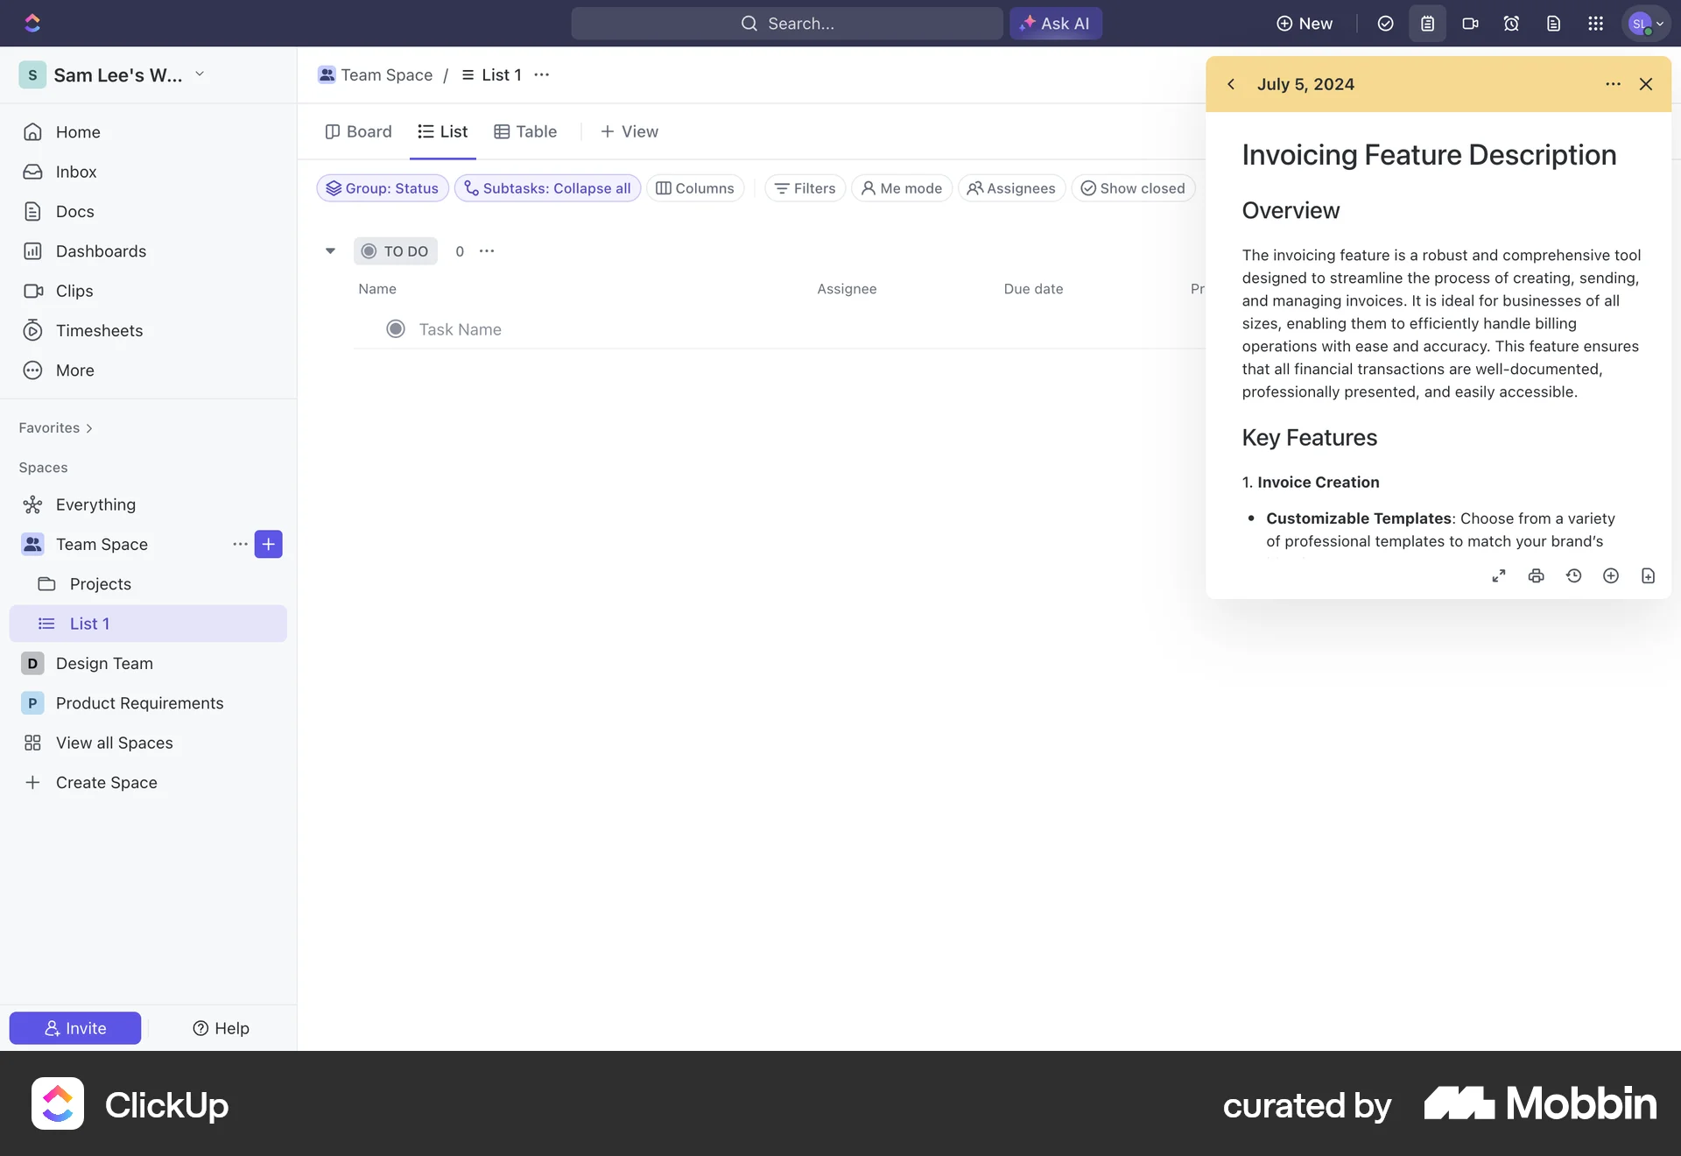Add new item to Team Space
Viewport: 1681px width, 1156px height.
(268, 544)
